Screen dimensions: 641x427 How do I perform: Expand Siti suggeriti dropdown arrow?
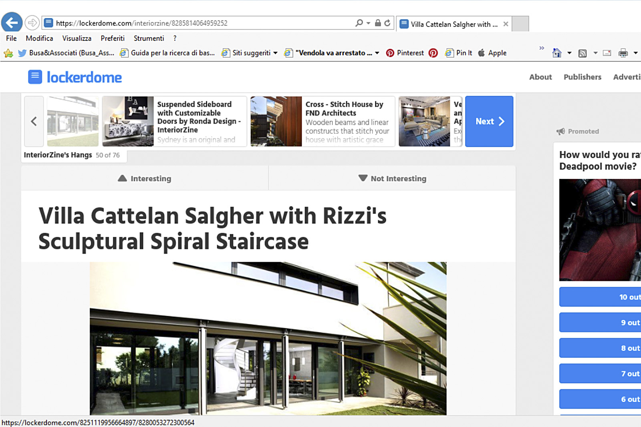(x=275, y=53)
